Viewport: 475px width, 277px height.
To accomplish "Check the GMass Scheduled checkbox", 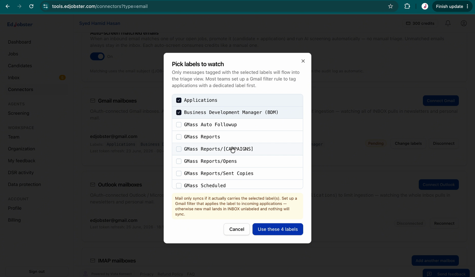I will click(179, 186).
